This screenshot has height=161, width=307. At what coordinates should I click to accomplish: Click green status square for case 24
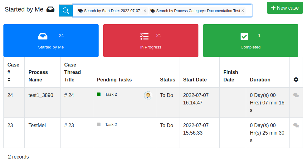99,94
